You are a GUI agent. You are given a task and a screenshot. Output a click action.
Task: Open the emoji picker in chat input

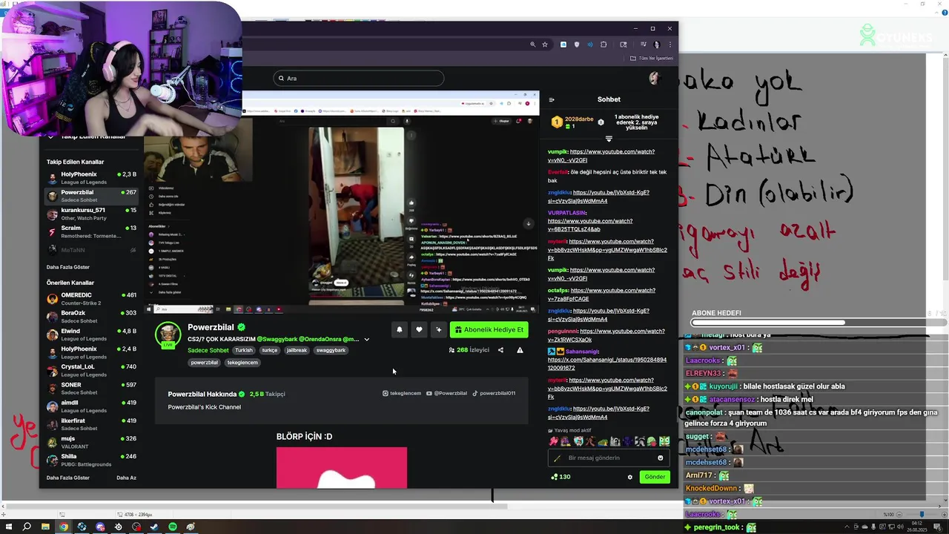pyautogui.click(x=660, y=458)
